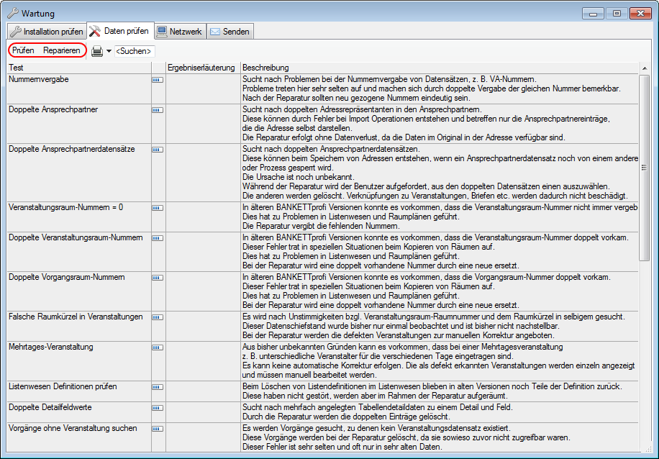Click status icon next to Doppelte Ansprechpartner
Image resolution: width=659 pixels, height=459 pixels.
tap(157, 111)
